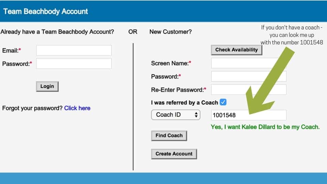Click the Create Account button

[174, 154]
